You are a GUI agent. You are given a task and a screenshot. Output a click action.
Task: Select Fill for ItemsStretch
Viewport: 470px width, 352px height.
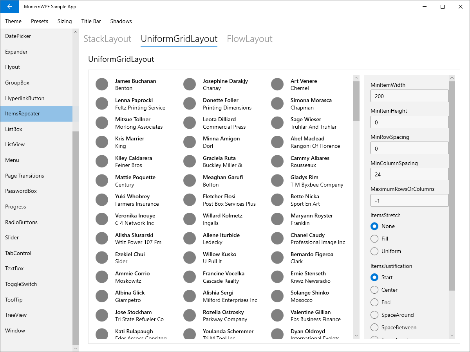pos(380,239)
